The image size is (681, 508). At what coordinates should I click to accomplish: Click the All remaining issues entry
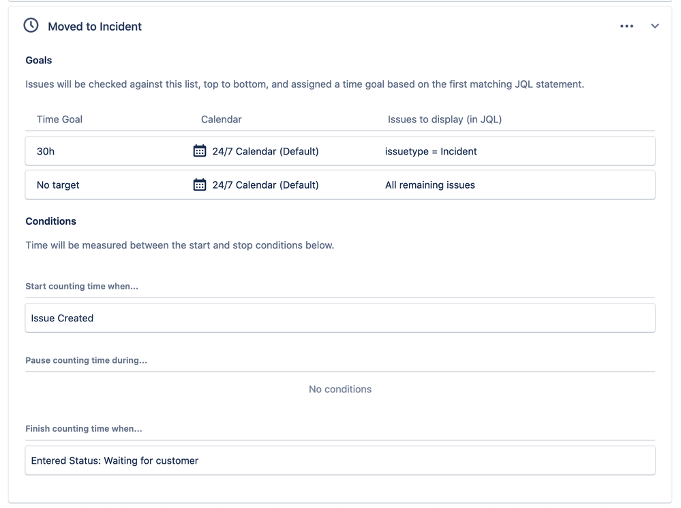[x=430, y=185]
